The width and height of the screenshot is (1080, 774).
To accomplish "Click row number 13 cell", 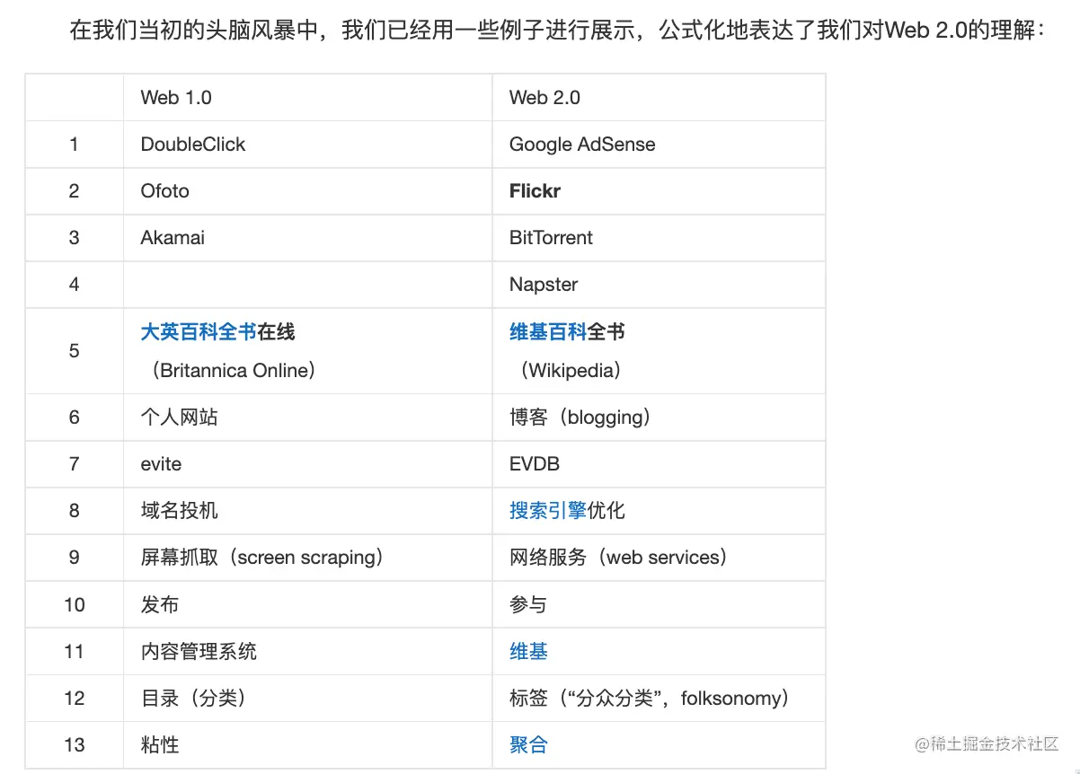I will pyautogui.click(x=75, y=744).
